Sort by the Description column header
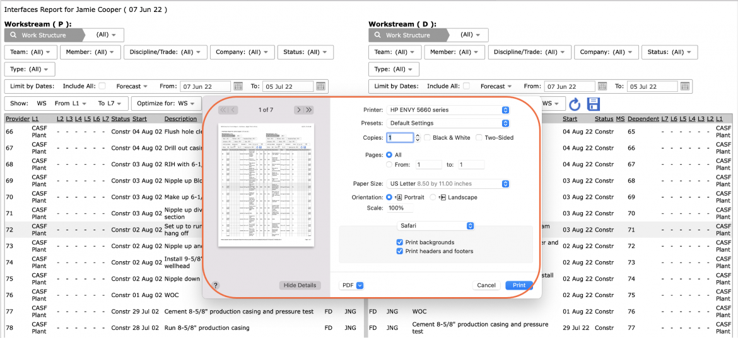Screen dimensions: 738x338 [180, 119]
